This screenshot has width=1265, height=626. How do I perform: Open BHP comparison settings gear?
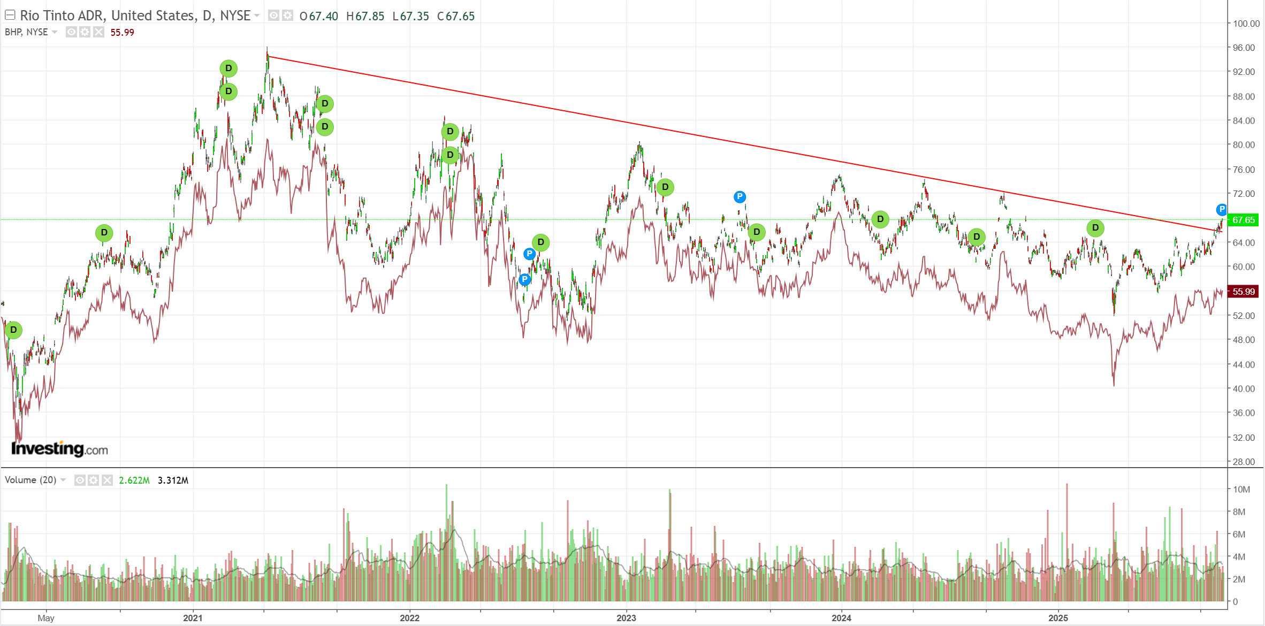coord(85,32)
